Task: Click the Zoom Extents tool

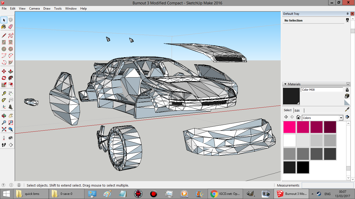Action: pyautogui.click(x=4, y=129)
